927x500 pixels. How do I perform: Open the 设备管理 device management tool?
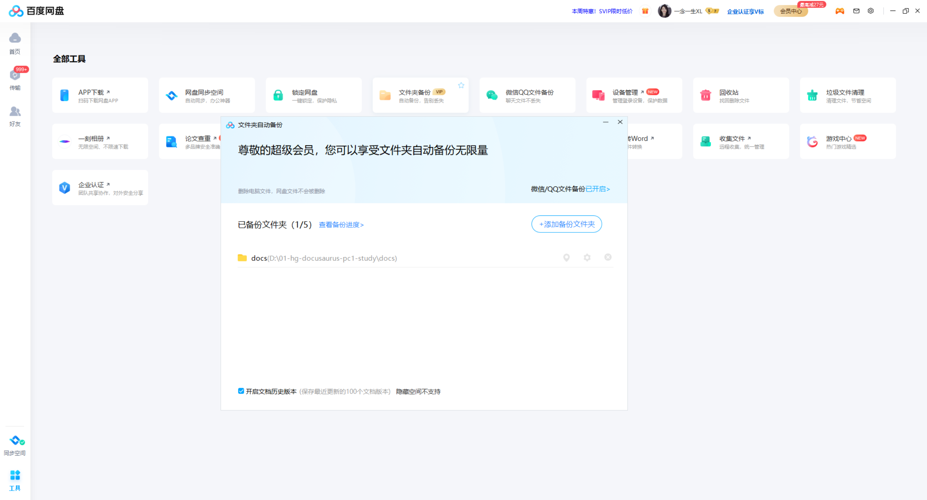pyautogui.click(x=634, y=95)
